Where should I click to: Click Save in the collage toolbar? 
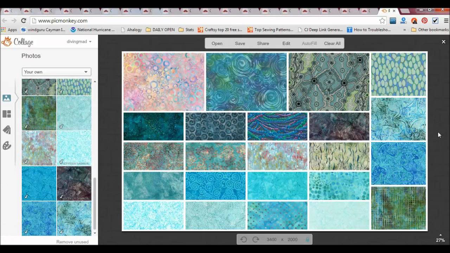pyautogui.click(x=240, y=43)
